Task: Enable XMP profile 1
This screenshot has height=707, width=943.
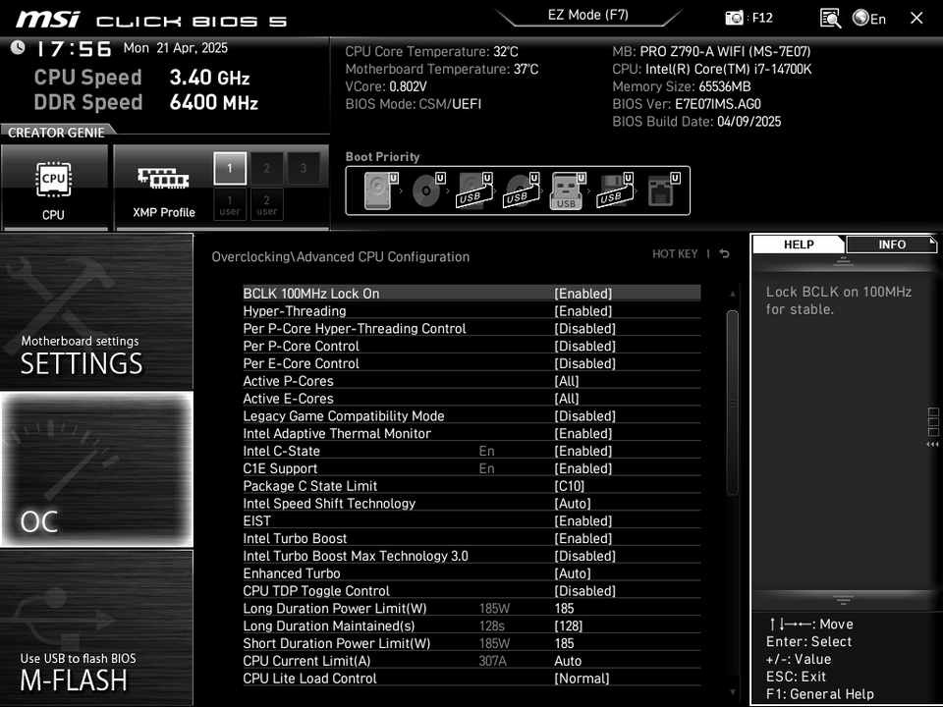Action: [230, 168]
